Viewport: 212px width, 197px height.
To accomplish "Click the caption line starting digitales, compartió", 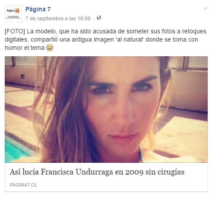I will pos(101,39).
